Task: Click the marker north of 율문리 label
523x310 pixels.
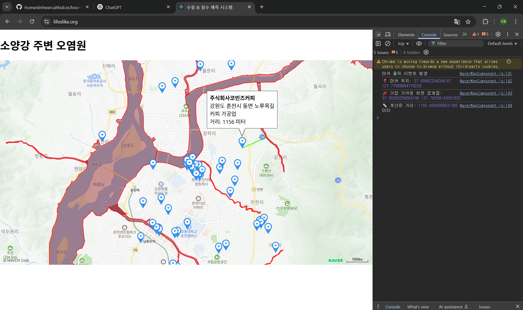Action: click(x=200, y=65)
